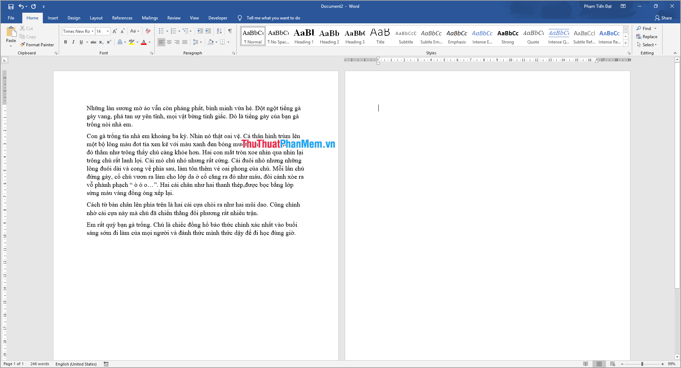
Task: Clear all formatting
Action: (148, 31)
